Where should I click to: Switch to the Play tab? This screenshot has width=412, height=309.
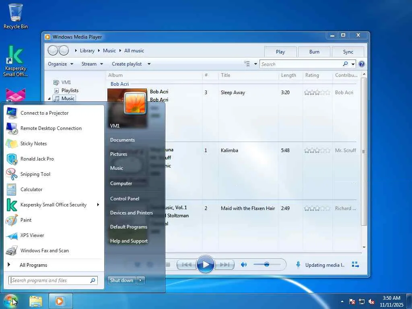pos(280,52)
